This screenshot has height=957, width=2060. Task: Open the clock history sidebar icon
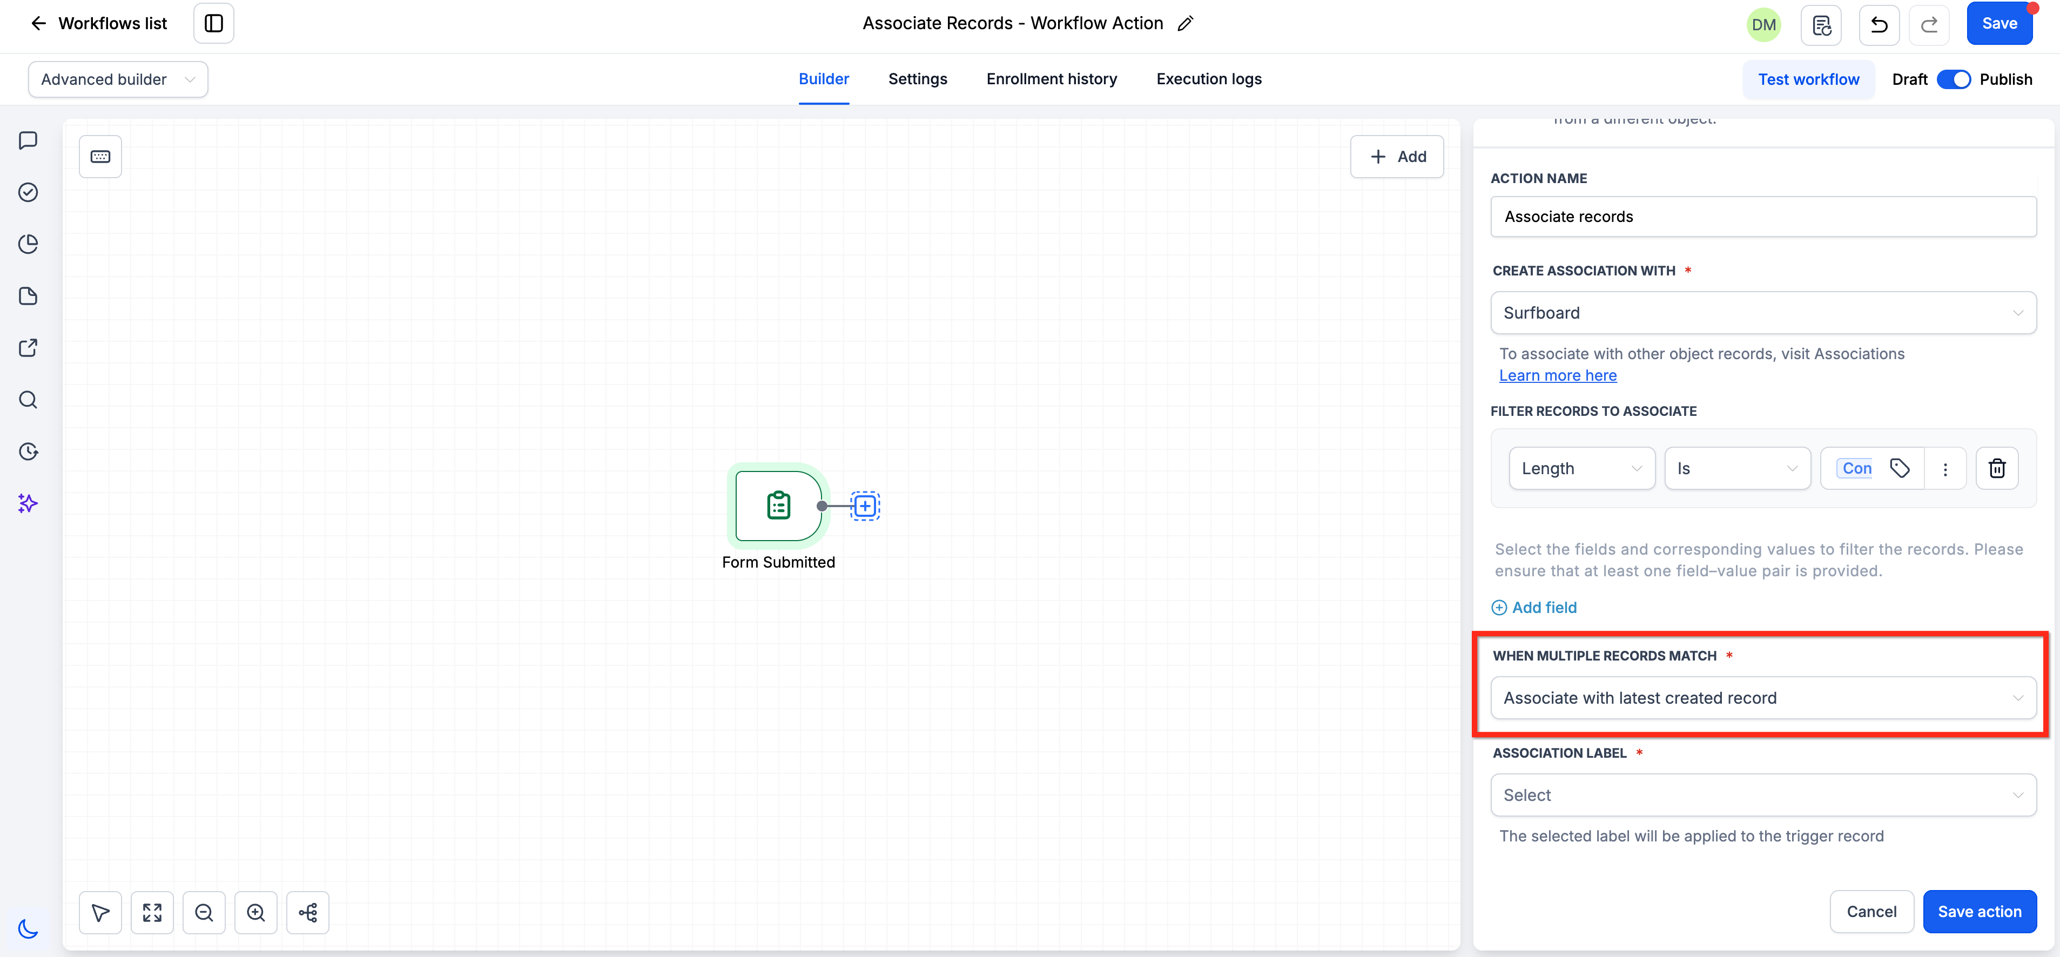(x=28, y=451)
